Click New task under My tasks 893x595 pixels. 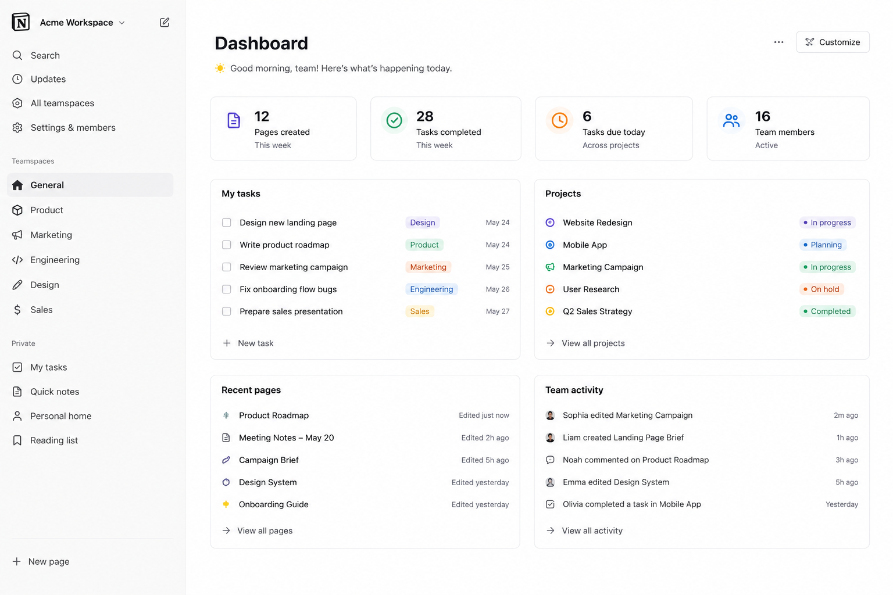pyautogui.click(x=248, y=343)
